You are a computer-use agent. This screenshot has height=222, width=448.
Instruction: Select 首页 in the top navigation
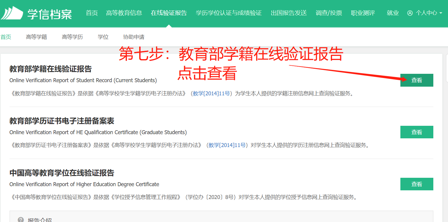92,13
